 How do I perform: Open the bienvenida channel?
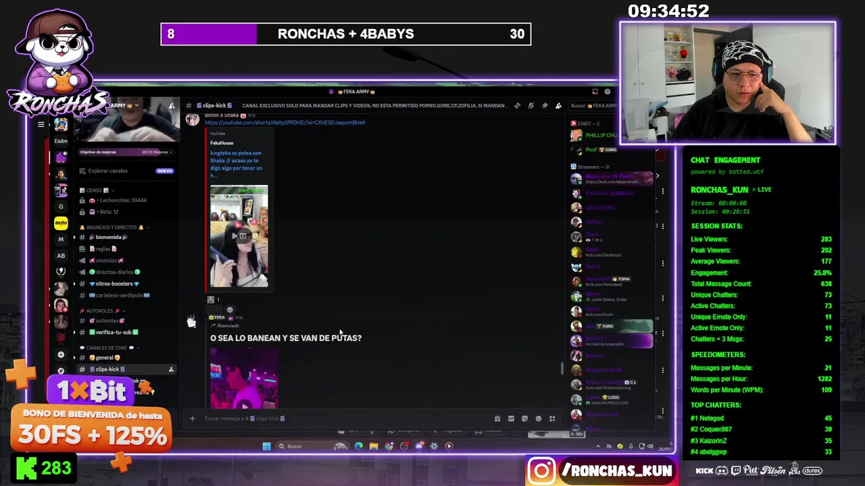point(126,237)
